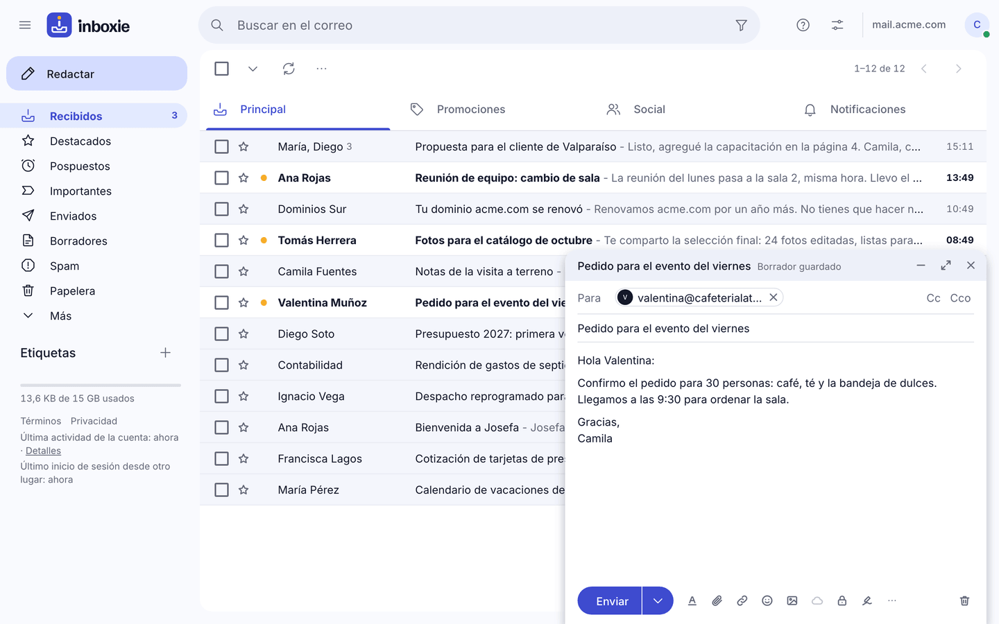The image size is (999, 624).
Task: Open the account avatar menu
Action: point(977,25)
